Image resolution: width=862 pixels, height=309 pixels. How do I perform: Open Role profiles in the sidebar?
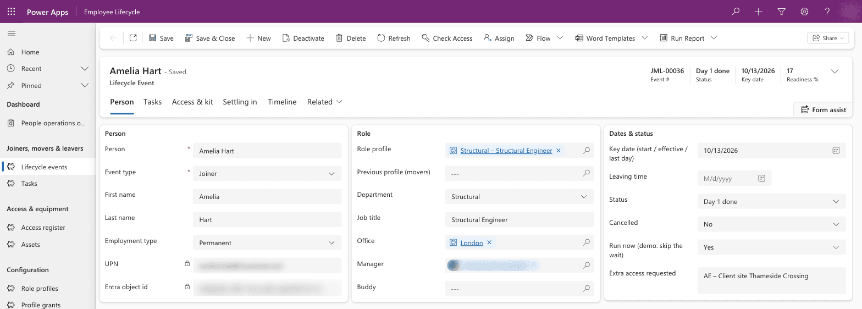(x=47, y=289)
